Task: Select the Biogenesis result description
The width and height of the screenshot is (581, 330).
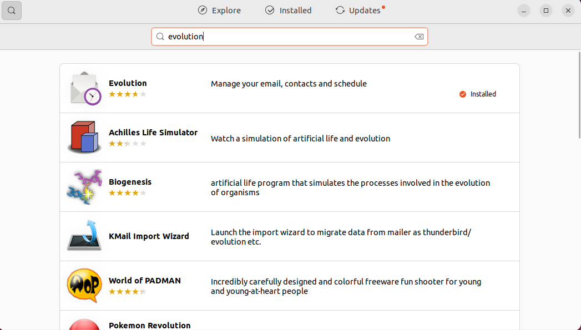Action: coord(351,187)
